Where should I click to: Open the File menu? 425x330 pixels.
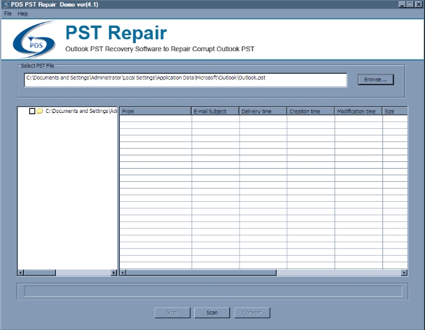pyautogui.click(x=8, y=13)
